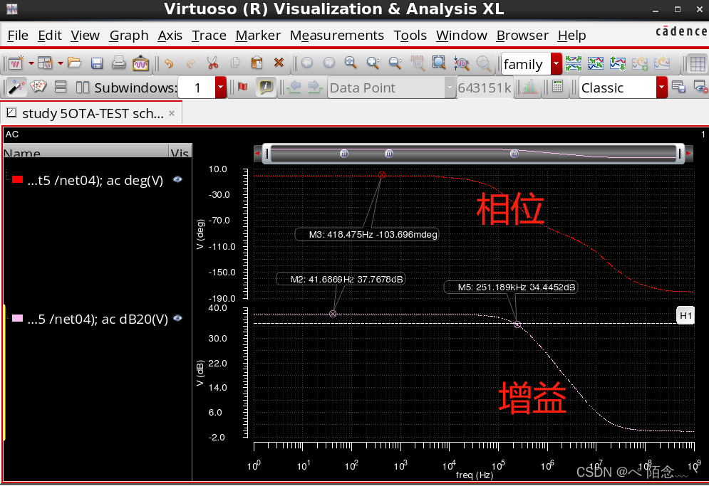
Task: Open the Trace menu
Action: (x=209, y=36)
